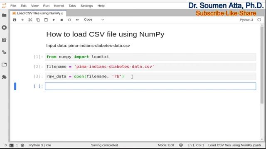Paste cell from the clipboard icon
266x149 pixels.
pyautogui.click(x=46, y=20)
